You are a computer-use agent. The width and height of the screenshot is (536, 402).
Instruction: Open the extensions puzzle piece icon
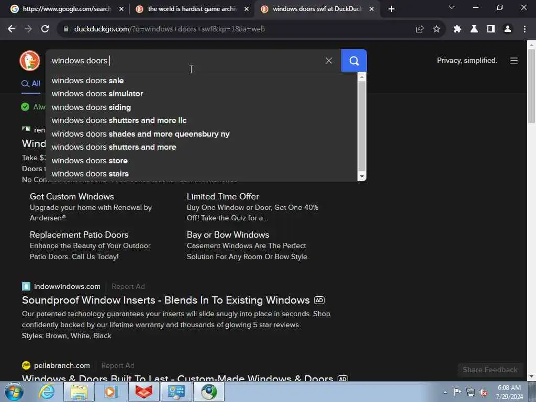pyautogui.click(x=457, y=29)
